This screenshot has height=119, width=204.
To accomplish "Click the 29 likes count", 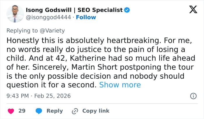I will (x=22, y=111).
